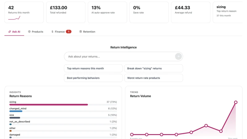The height and width of the screenshot is (139, 247).
Task: Choose Best performing behaviors suggestion
Action: point(93,78)
